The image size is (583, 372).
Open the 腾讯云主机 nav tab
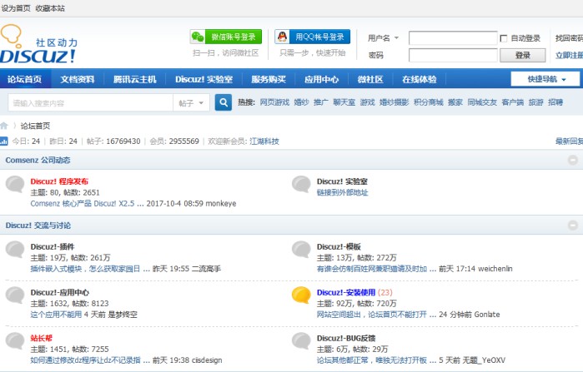tap(134, 79)
